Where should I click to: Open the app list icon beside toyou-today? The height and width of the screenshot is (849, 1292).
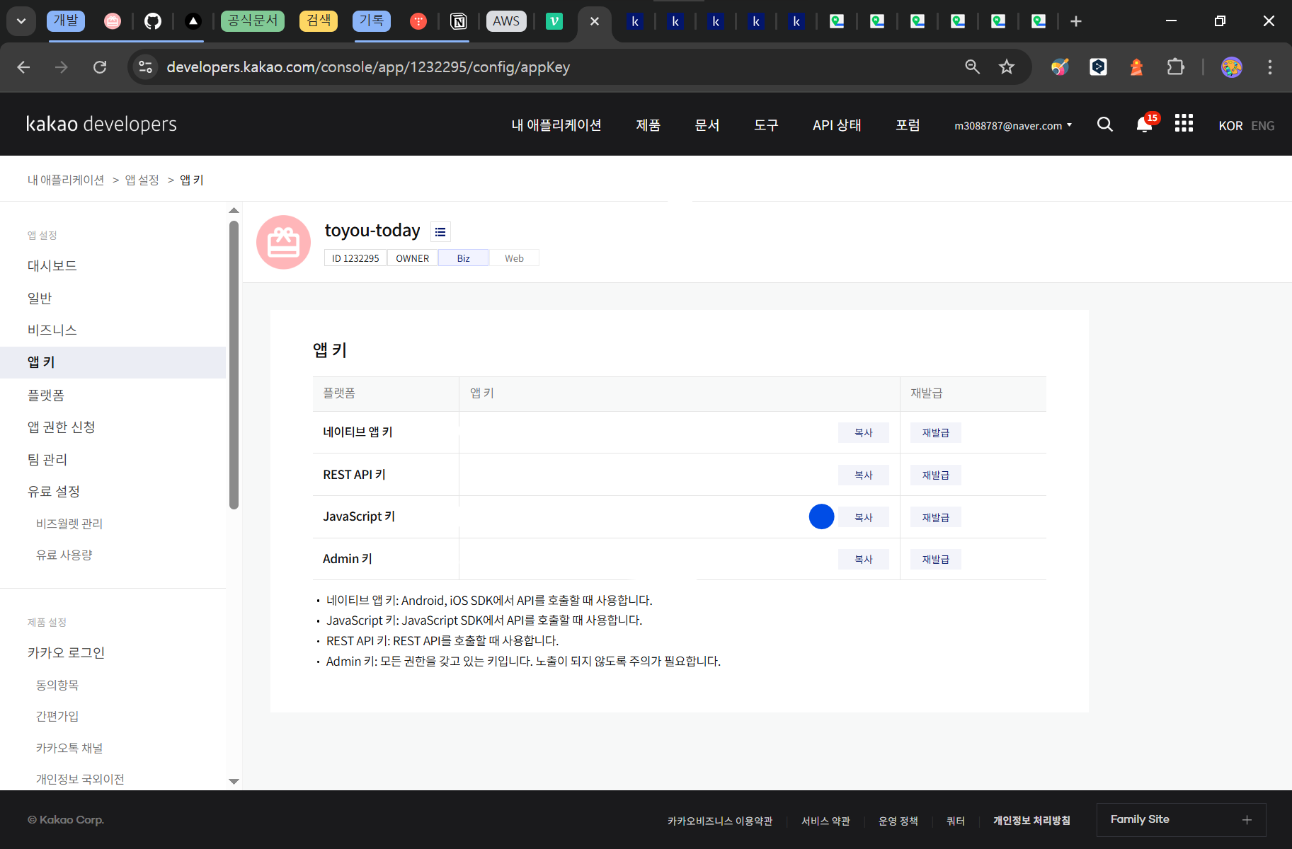pyautogui.click(x=440, y=231)
